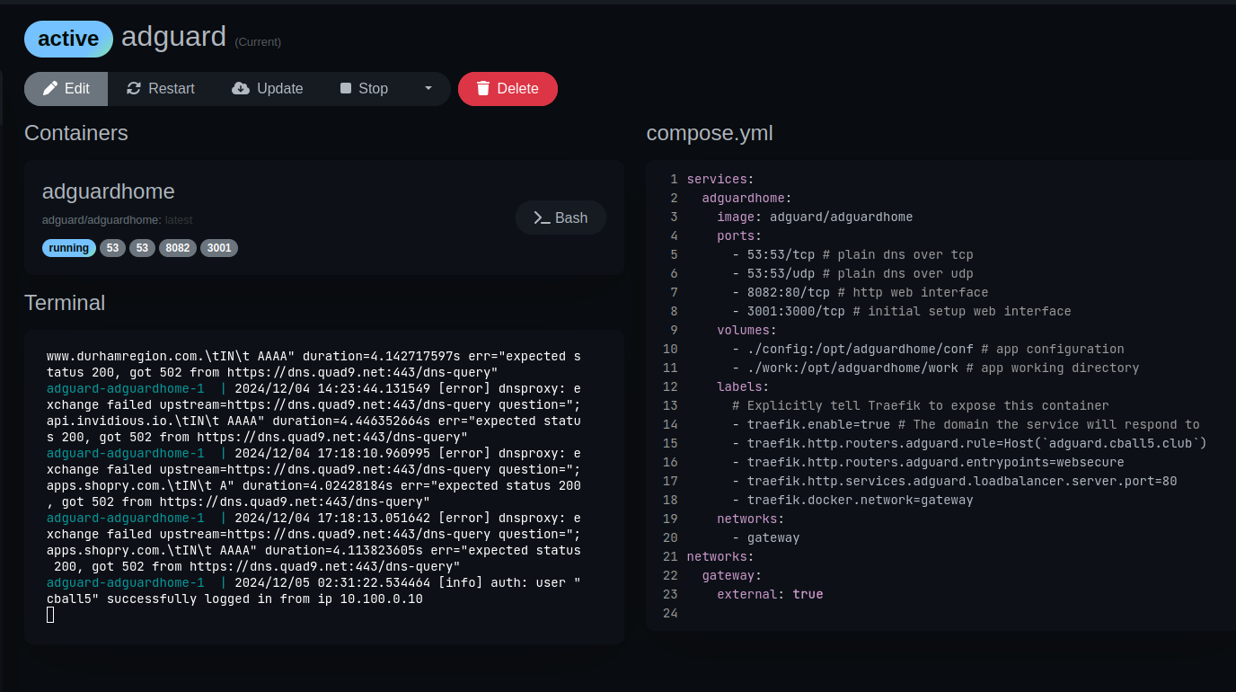Viewport: 1236px width, 692px height.
Task: Click the 'Explicitly tell Traefik' comment line
Action: 921,405
